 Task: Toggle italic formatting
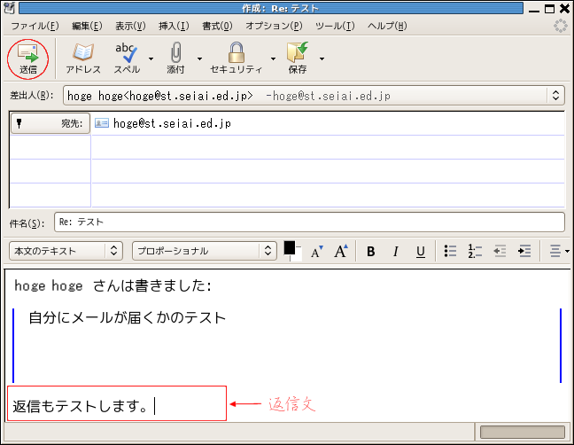pos(396,252)
